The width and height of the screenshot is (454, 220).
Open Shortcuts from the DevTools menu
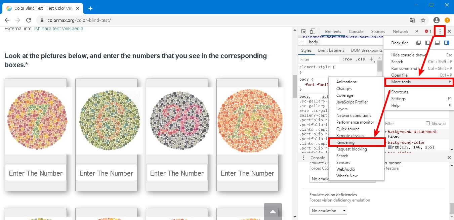click(x=419, y=92)
